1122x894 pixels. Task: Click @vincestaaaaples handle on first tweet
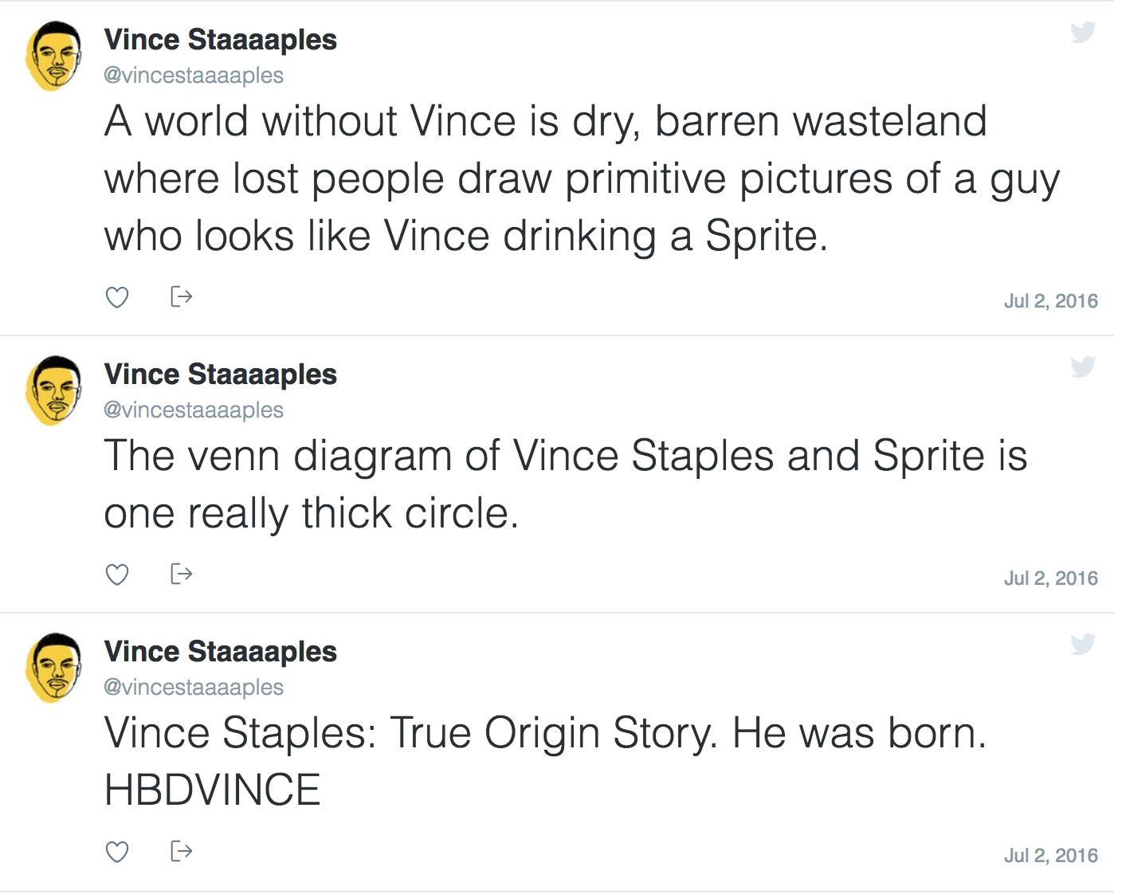194,76
